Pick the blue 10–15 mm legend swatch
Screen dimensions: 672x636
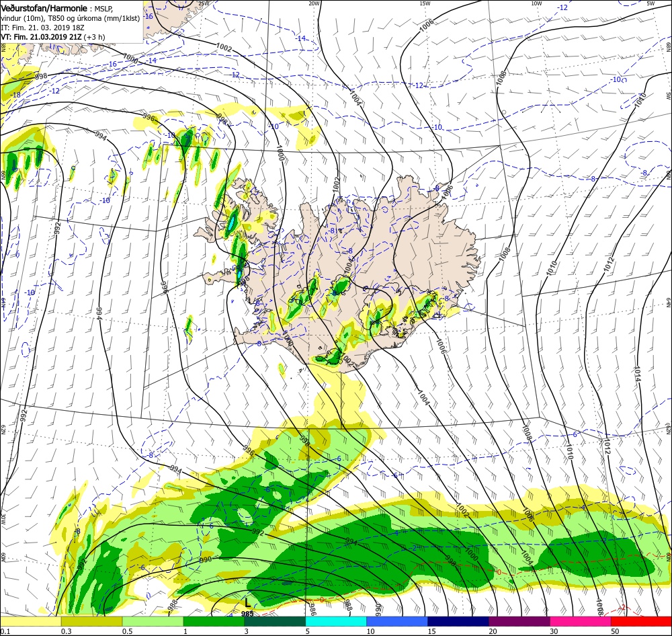coord(397,621)
